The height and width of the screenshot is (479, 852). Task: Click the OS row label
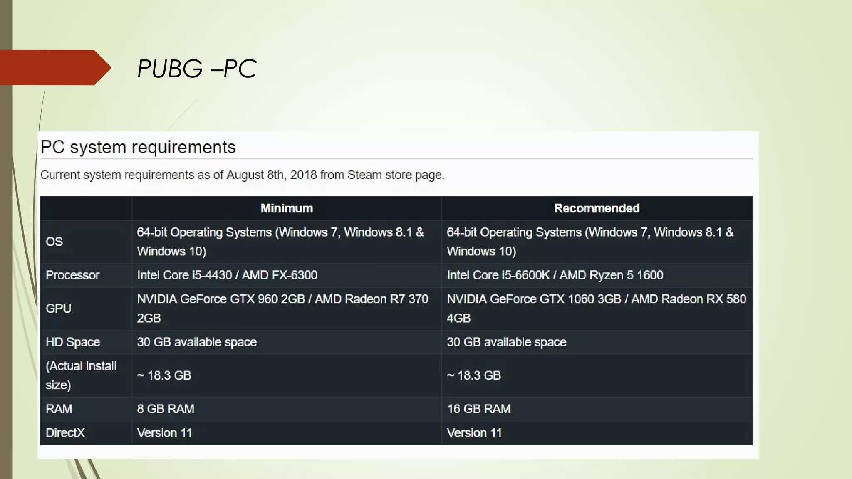[x=54, y=242]
